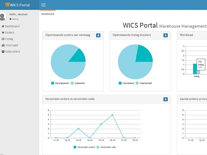Toggle the Niet afgesloten legend entry
Screen dimensions: 207x155
tap(60, 83)
